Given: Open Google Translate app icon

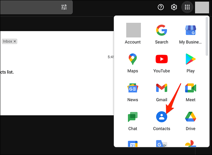Looking at the screenshot, I should [x=161, y=144].
